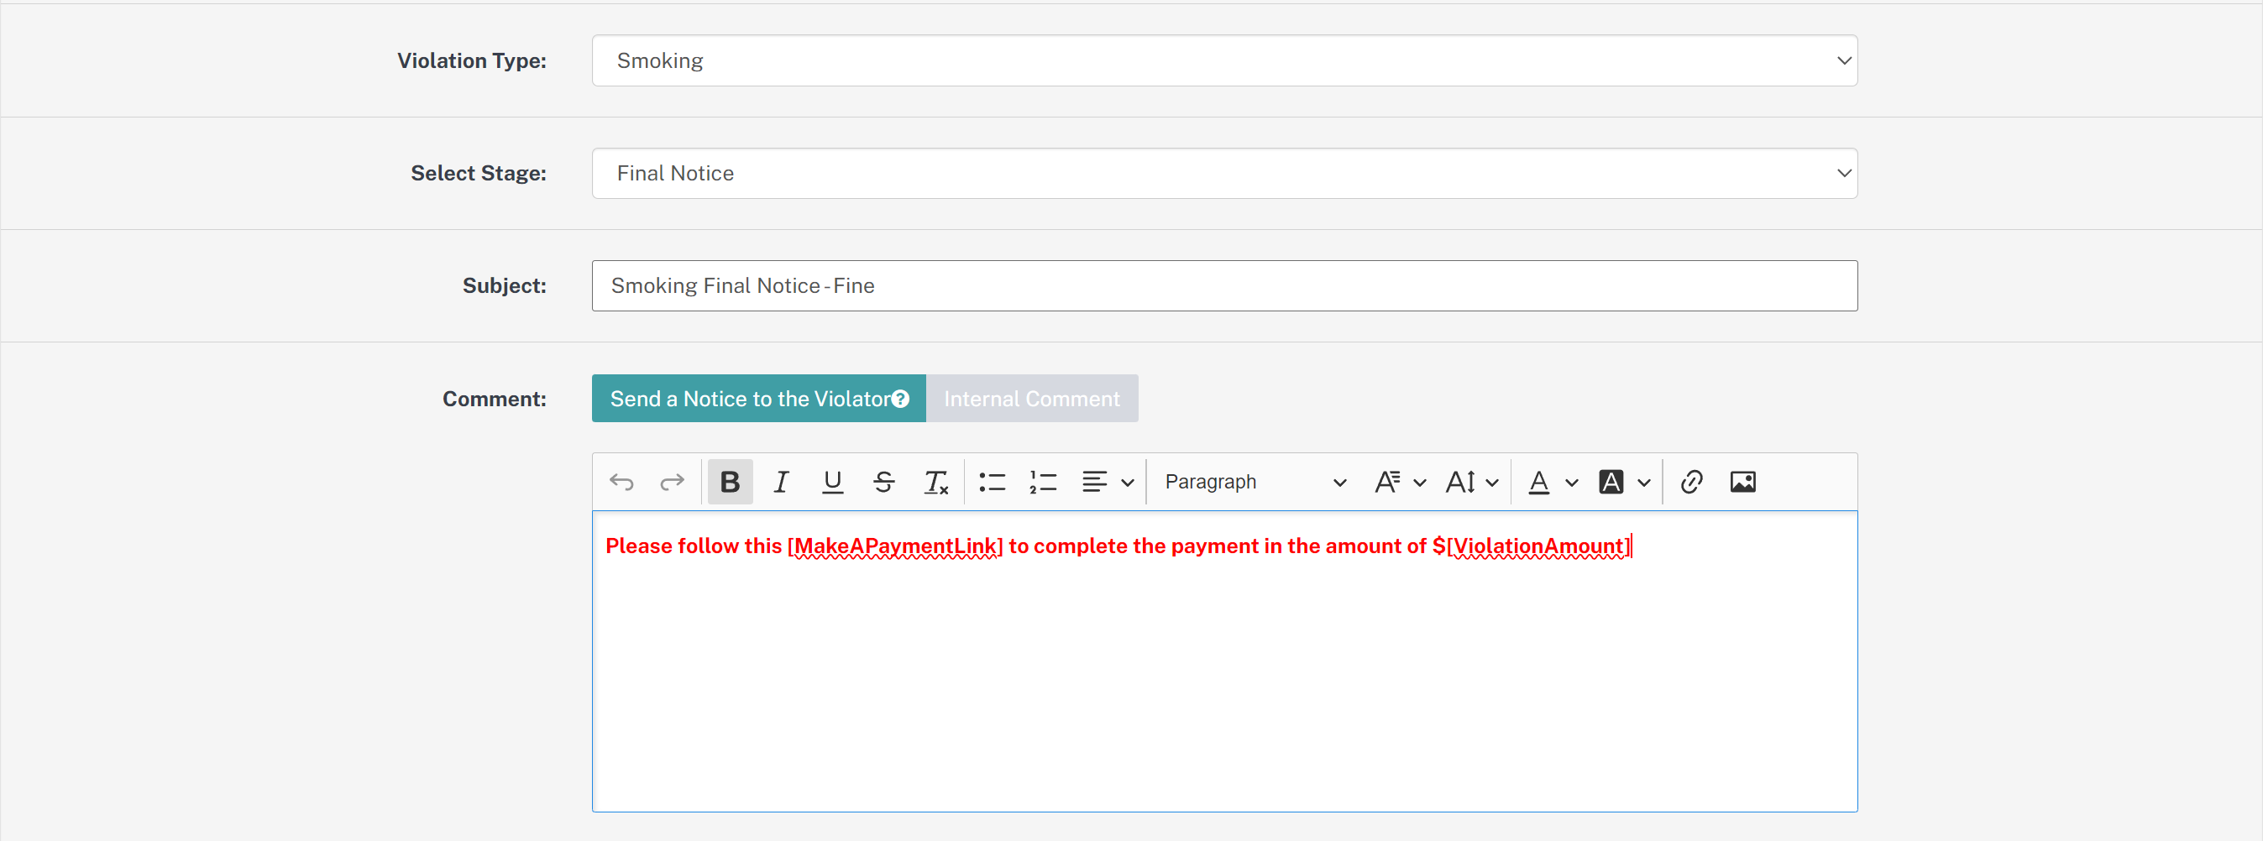Insert a numbered list
Image resolution: width=2263 pixels, height=841 pixels.
tap(1043, 482)
